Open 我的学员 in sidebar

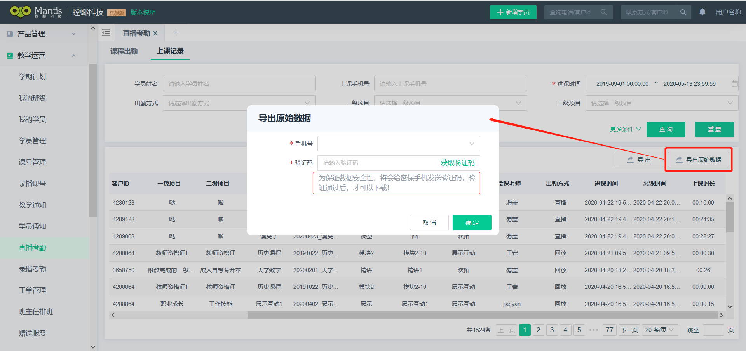click(x=32, y=119)
